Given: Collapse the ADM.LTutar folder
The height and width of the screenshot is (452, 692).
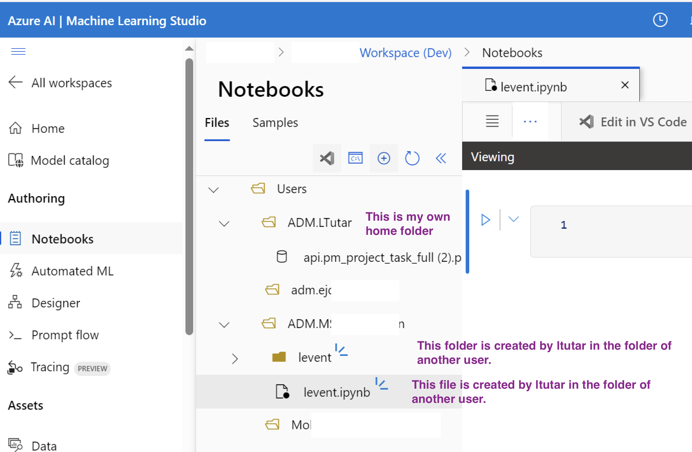Looking at the screenshot, I should (x=224, y=223).
